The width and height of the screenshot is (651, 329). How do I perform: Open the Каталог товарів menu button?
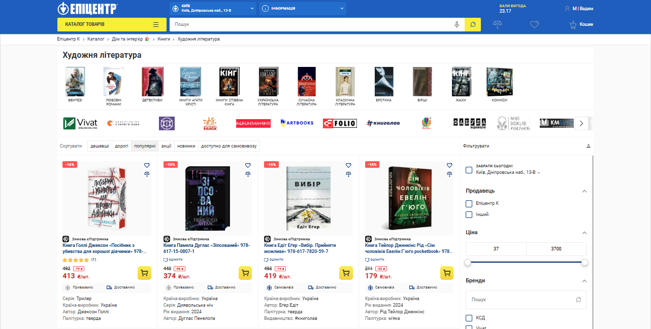tap(112, 24)
